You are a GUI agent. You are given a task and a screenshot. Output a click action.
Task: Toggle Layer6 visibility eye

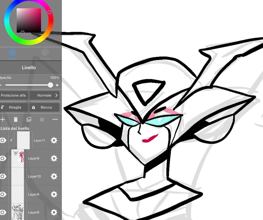pyautogui.click(x=3, y=212)
